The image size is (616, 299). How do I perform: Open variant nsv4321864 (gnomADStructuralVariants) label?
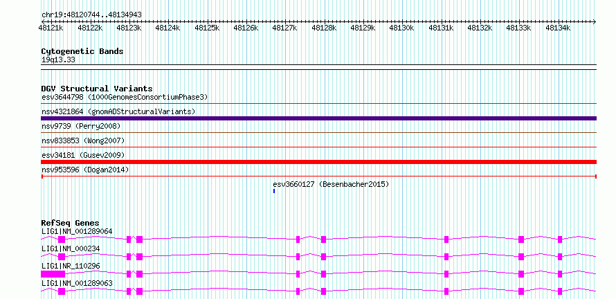point(118,111)
